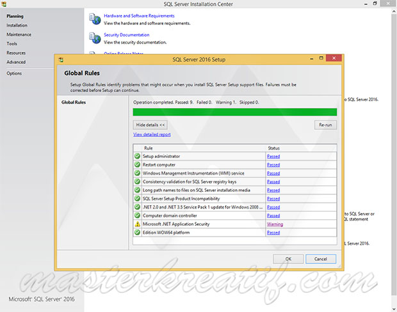Click green check icon for .NET 2.0 rule
Screen dimensions: 397x312
(137, 207)
